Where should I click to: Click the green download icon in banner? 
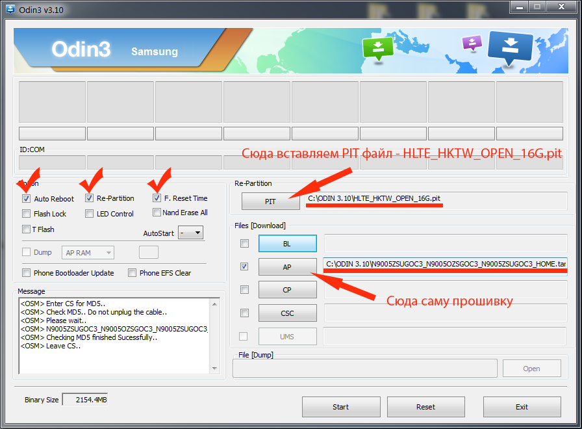[379, 48]
